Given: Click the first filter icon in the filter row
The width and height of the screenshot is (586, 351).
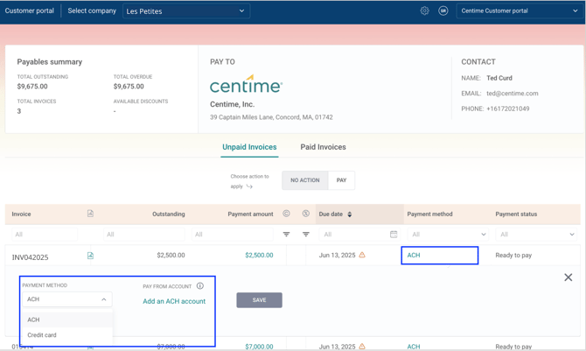Looking at the screenshot, I should coord(286,235).
